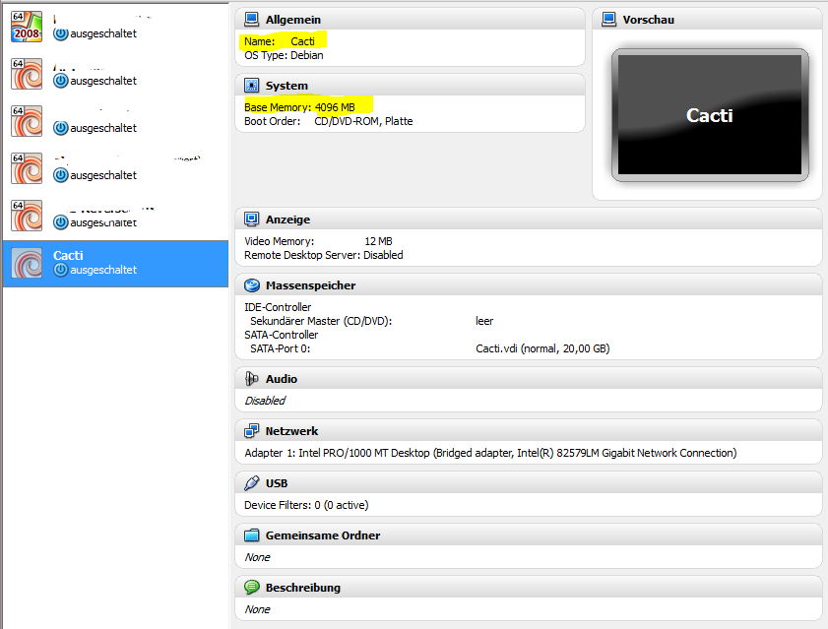The image size is (828, 629).
Task: Click the IDE-Controller label
Action: (x=278, y=307)
